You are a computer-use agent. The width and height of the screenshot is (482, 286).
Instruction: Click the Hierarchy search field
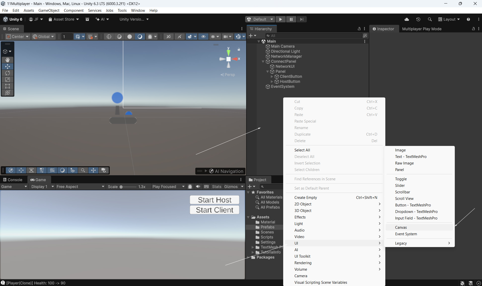coord(315,36)
